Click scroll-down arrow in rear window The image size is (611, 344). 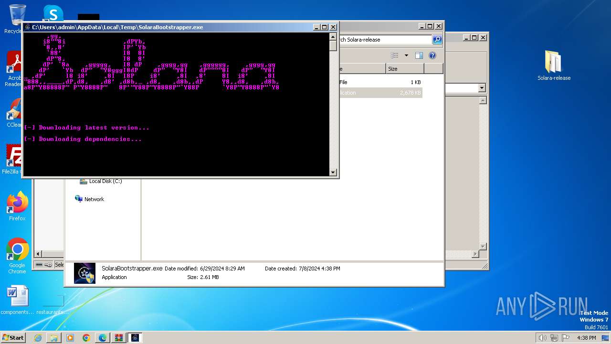(x=483, y=247)
